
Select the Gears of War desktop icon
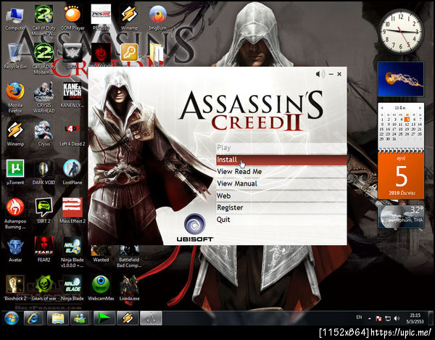(43, 288)
